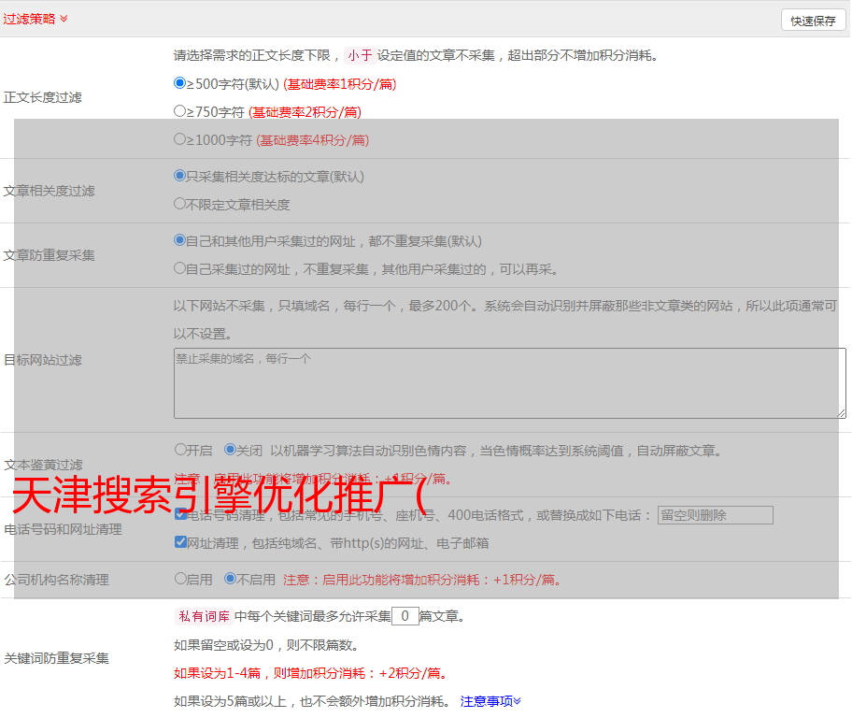Choose 不限定文章相关度 radio option
The width and height of the screenshot is (852, 718).
(180, 204)
